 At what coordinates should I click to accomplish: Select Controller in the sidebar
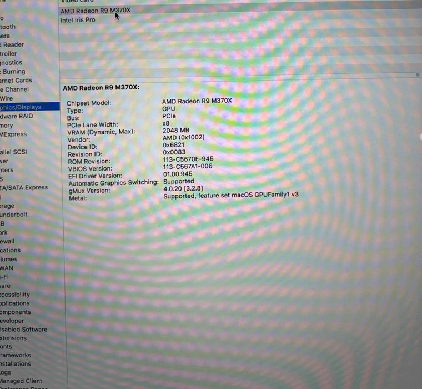coord(8,53)
